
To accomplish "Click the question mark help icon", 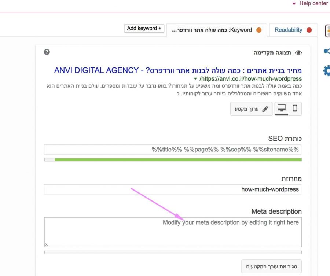I will (47, 52).
